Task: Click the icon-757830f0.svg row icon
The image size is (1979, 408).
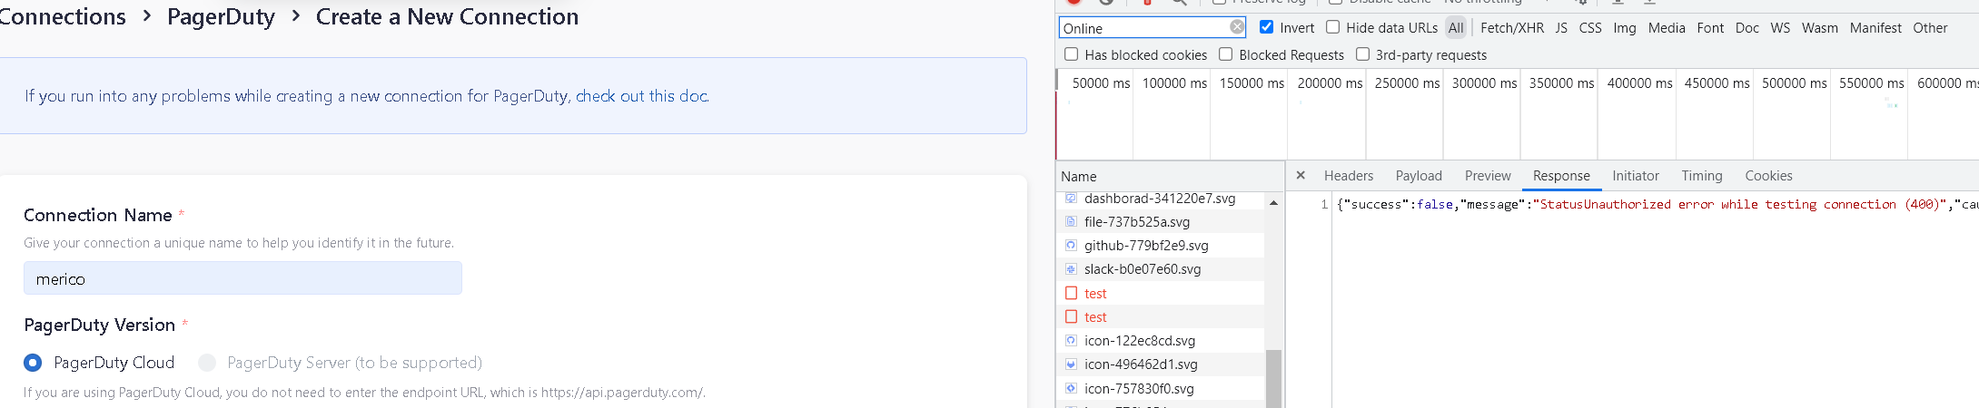Action: pos(1071,388)
